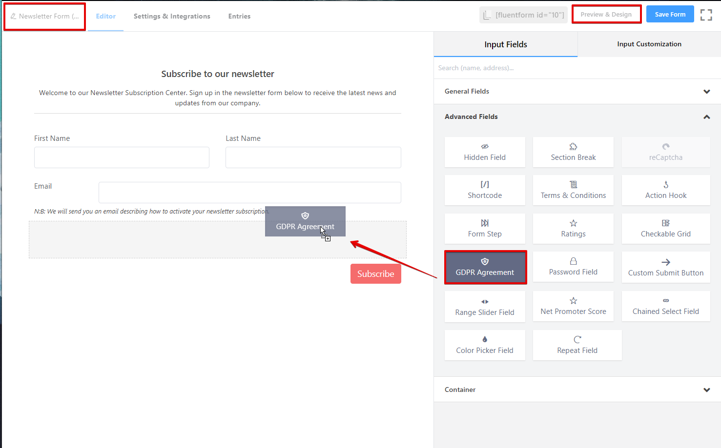Viewport: 721px width, 448px height.
Task: Select the Hidden Field element
Action: [x=485, y=152]
